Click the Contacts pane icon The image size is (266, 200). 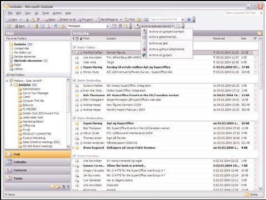[x=9, y=170]
